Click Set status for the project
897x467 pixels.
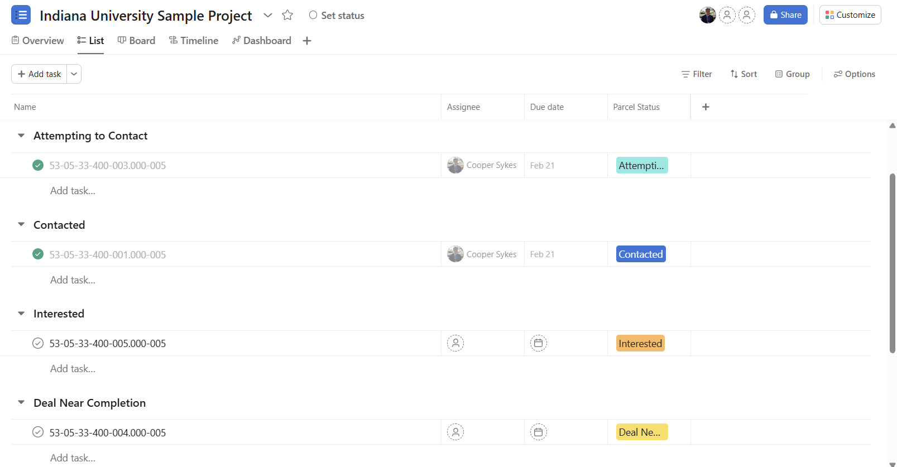point(337,16)
